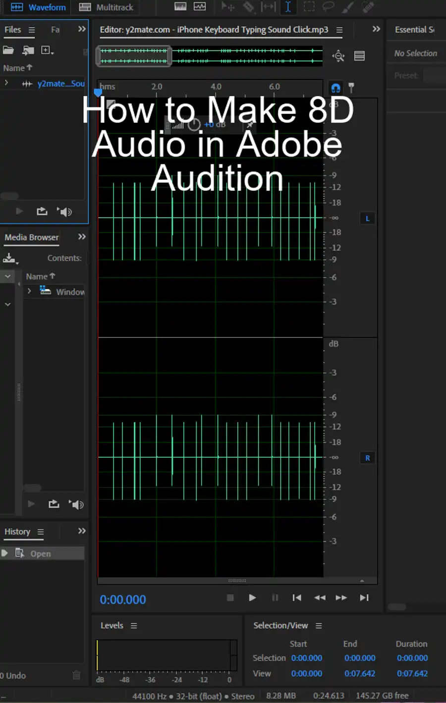Screen dimensions: 446x703
Task: Select the Slip tool
Action: coord(268,7)
